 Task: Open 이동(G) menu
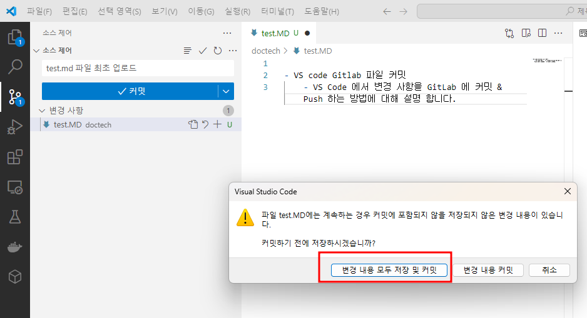click(201, 12)
